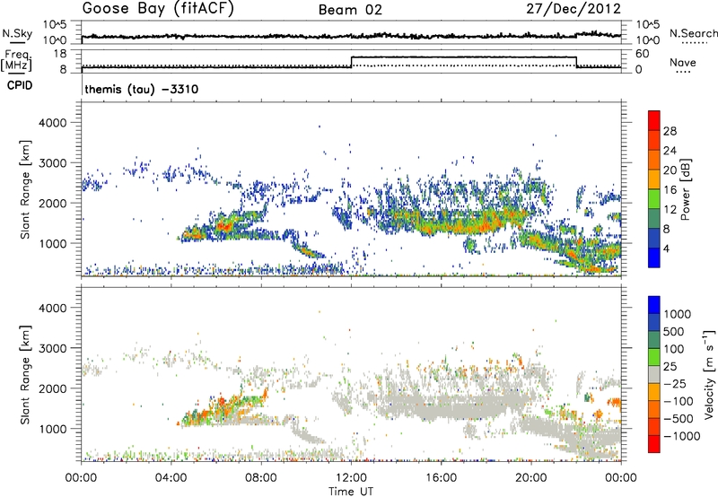The image size is (718, 497).
Task: Click the "4000" tick in the power panel
Action: click(x=52, y=123)
